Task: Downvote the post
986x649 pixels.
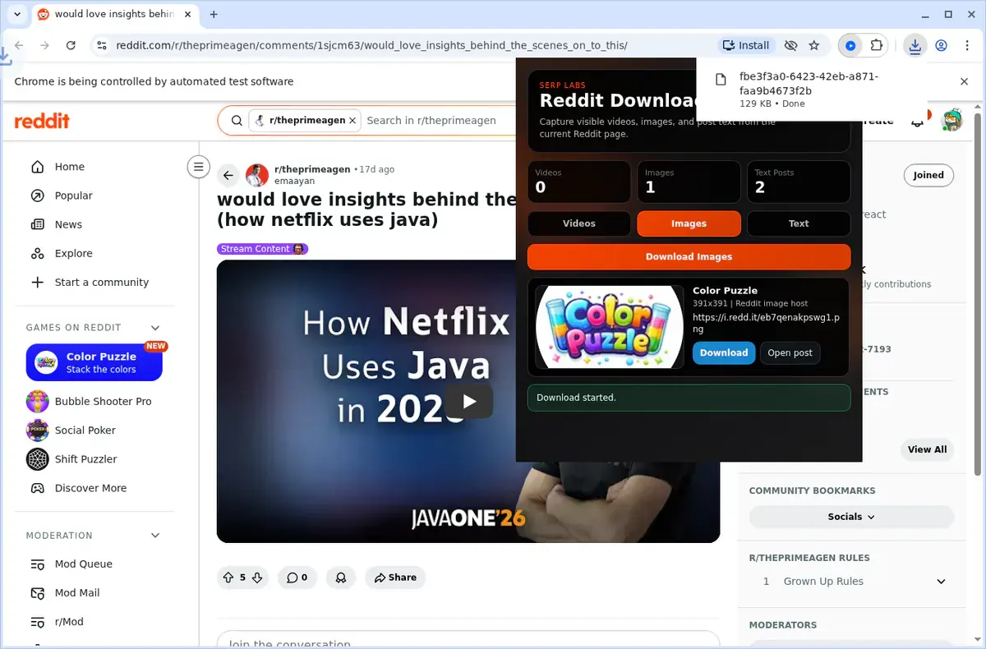Action: [257, 578]
